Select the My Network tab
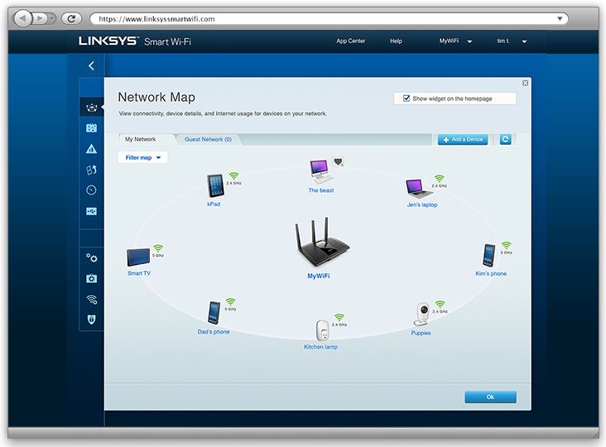The image size is (606, 447). (141, 140)
